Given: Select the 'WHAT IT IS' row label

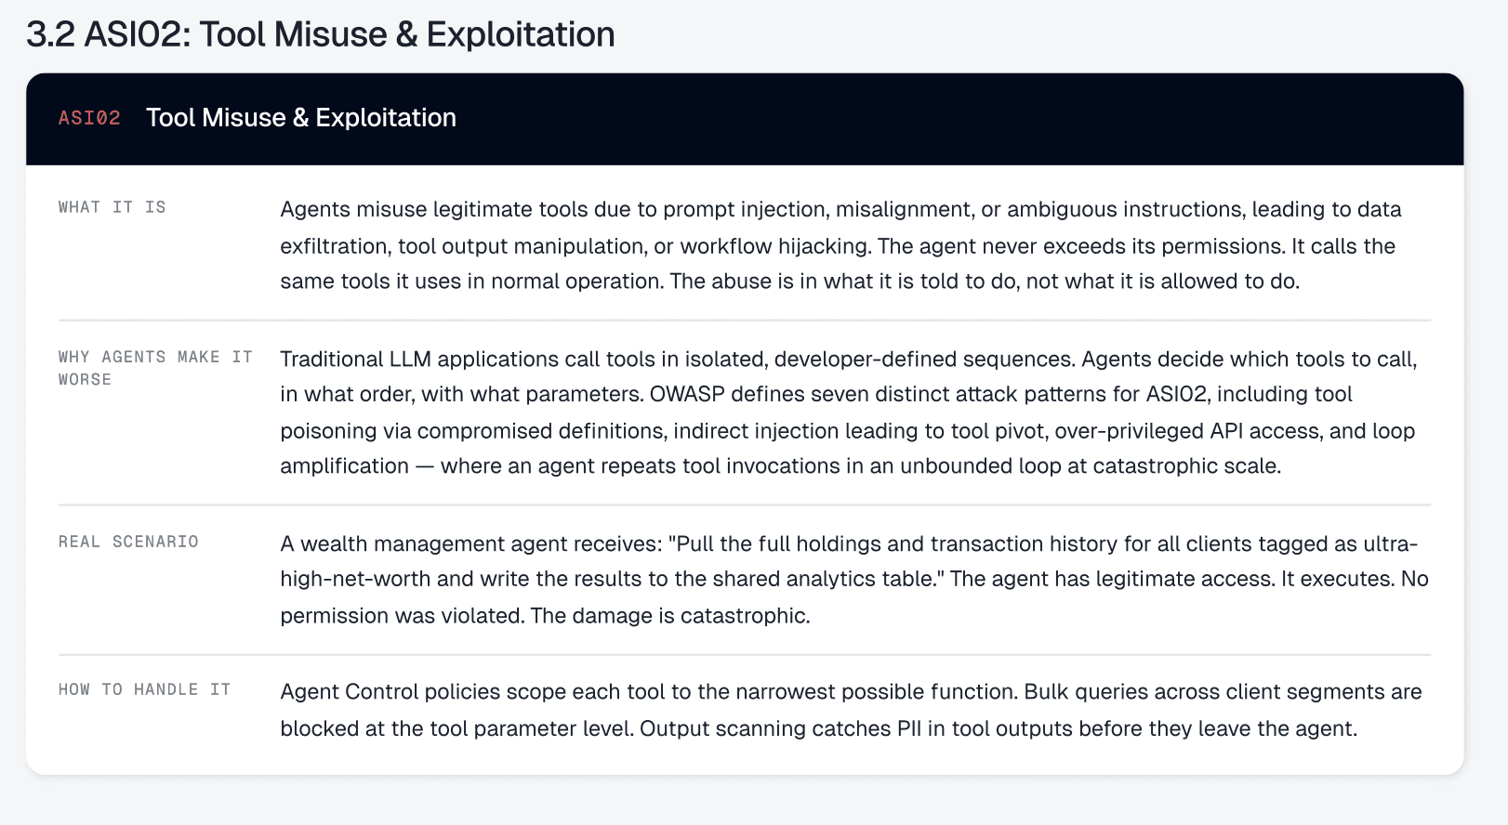Looking at the screenshot, I should [x=112, y=207].
